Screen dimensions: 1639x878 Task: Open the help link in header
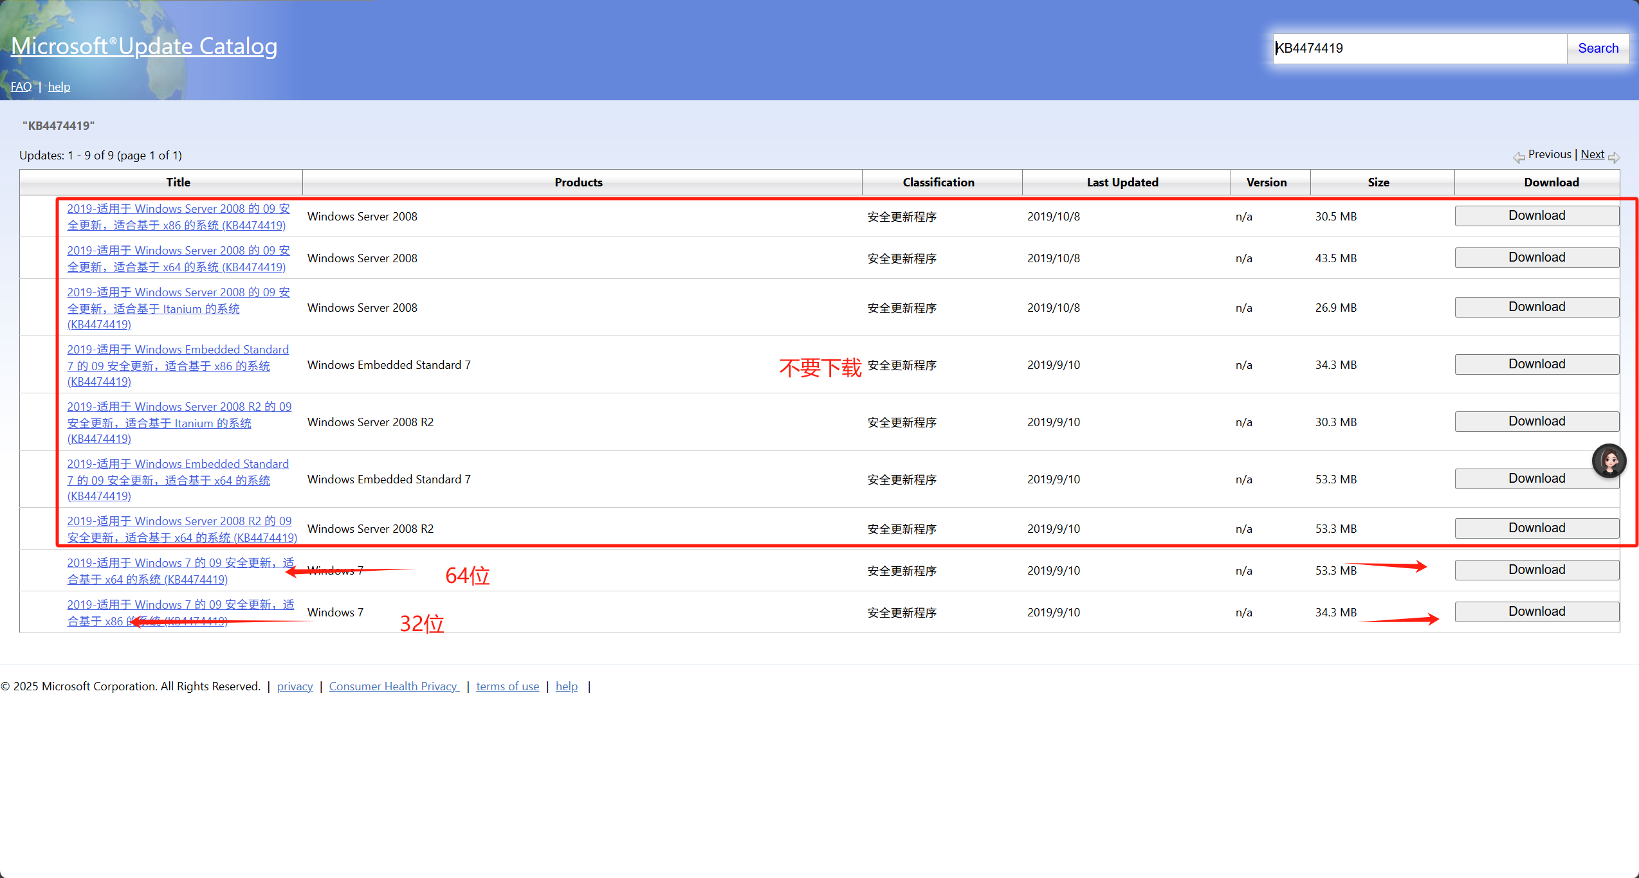tap(59, 87)
